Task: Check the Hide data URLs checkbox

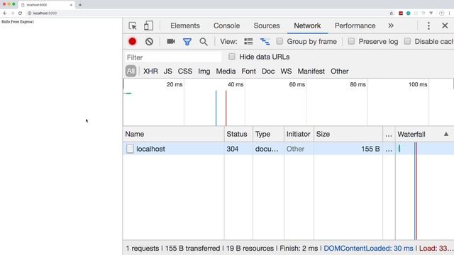Action: click(x=232, y=57)
